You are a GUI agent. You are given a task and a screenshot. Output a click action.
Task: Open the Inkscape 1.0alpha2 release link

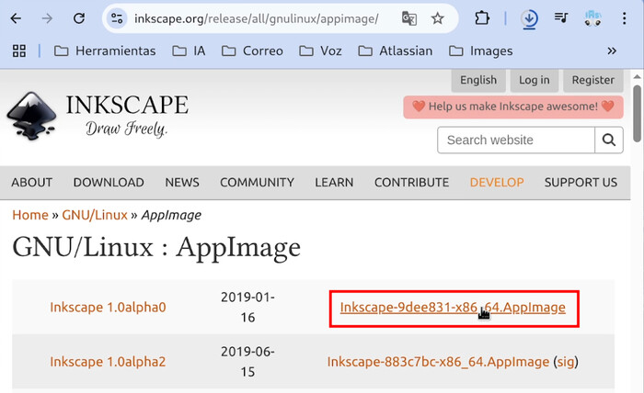coord(108,362)
